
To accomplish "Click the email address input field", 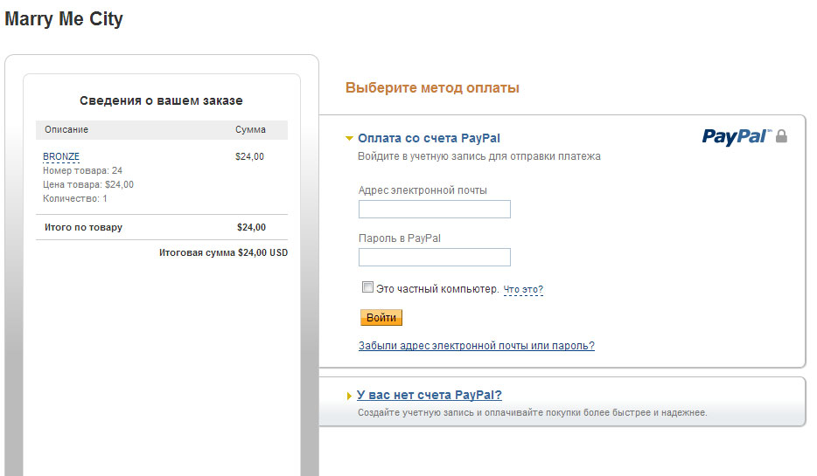I will (435, 209).
